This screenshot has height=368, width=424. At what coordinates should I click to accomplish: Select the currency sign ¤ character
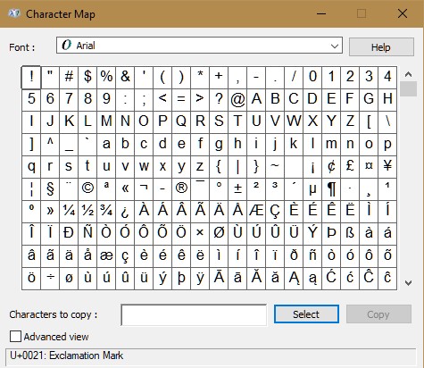pyautogui.click(x=369, y=167)
